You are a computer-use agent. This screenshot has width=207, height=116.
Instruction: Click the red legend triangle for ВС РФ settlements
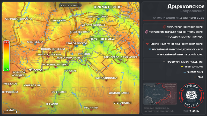(147, 44)
